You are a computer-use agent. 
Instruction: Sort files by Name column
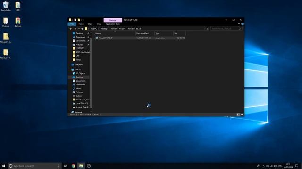point(115,33)
